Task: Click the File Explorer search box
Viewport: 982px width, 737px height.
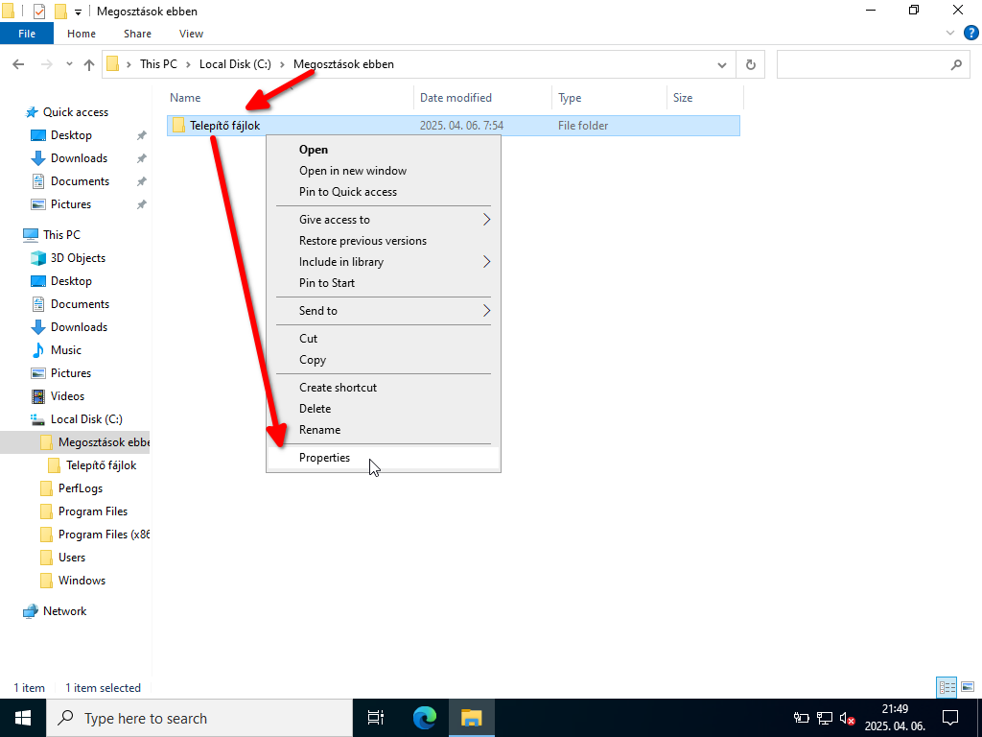Action: coord(863,65)
